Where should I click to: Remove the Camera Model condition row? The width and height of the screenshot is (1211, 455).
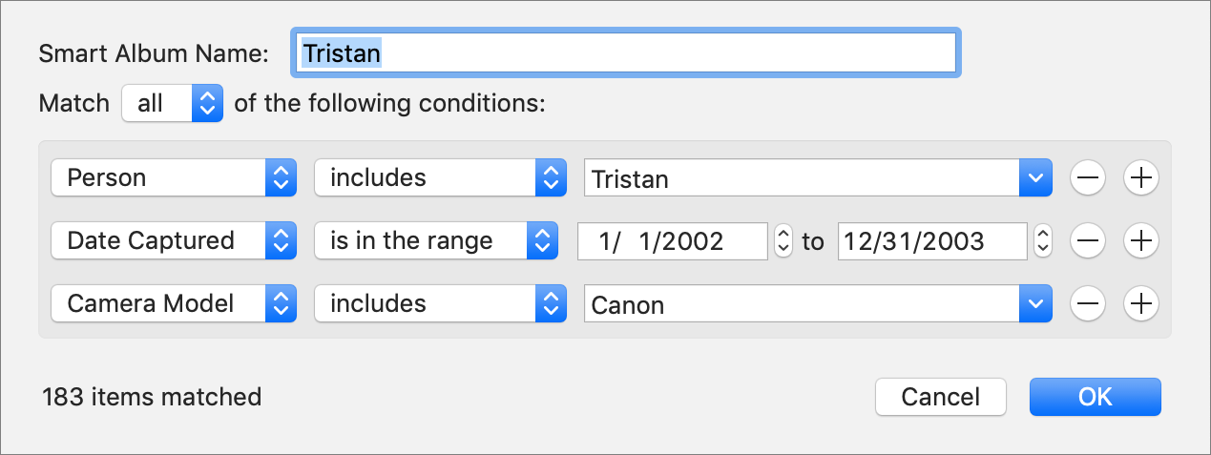pos(1088,304)
